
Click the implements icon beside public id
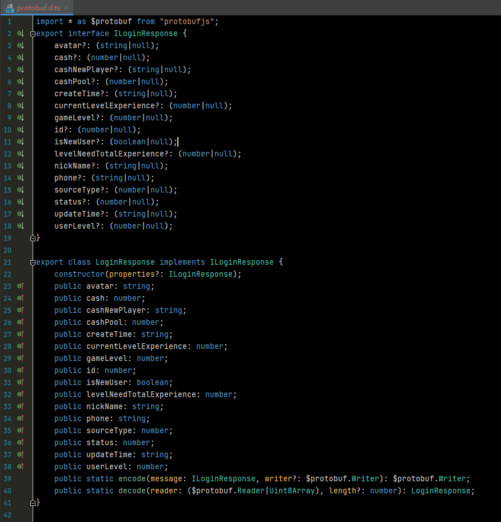point(20,370)
